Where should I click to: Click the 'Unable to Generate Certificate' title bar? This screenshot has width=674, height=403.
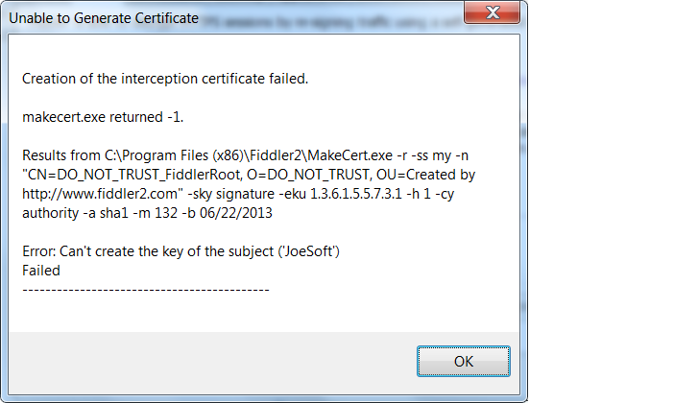pos(192,15)
